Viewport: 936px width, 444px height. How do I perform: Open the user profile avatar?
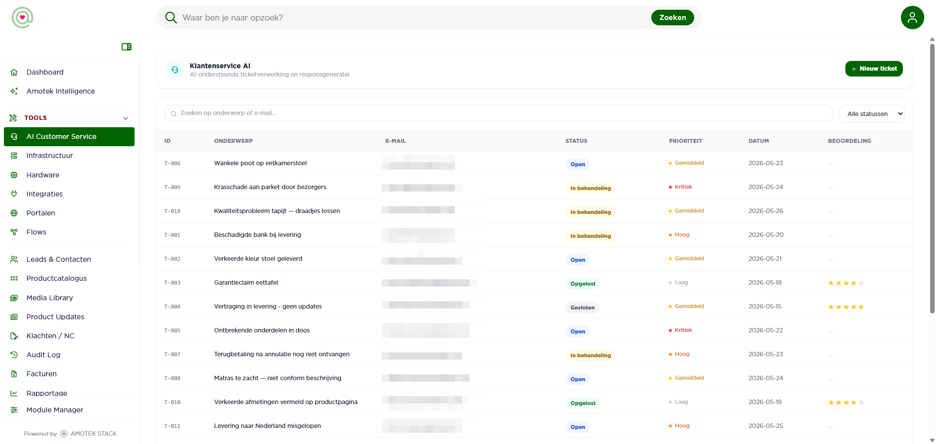(x=912, y=18)
